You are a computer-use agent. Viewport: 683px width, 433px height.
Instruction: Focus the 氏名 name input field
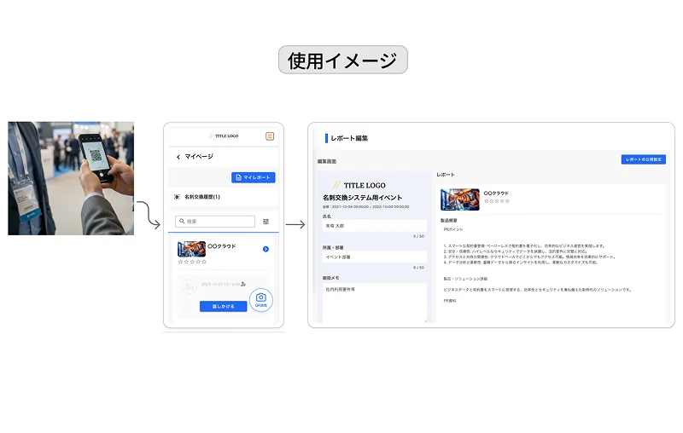click(371, 226)
